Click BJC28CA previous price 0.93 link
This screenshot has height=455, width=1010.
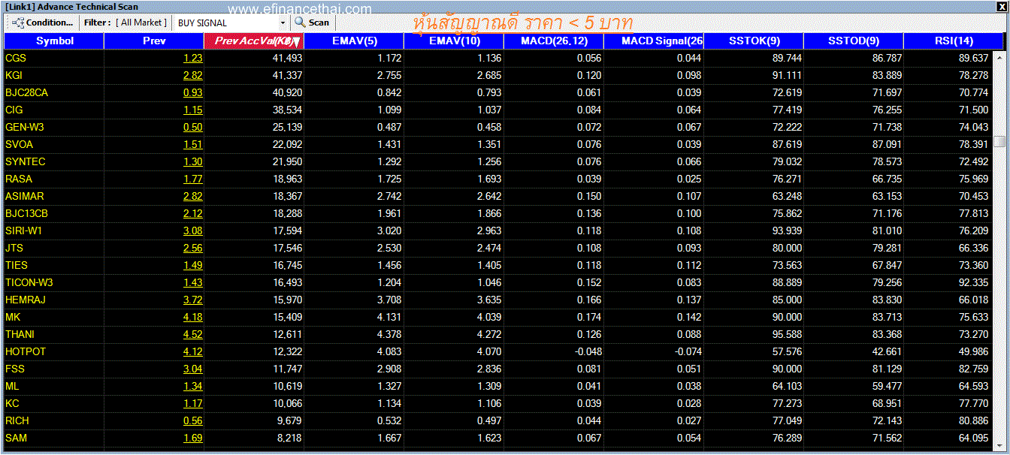tap(192, 92)
